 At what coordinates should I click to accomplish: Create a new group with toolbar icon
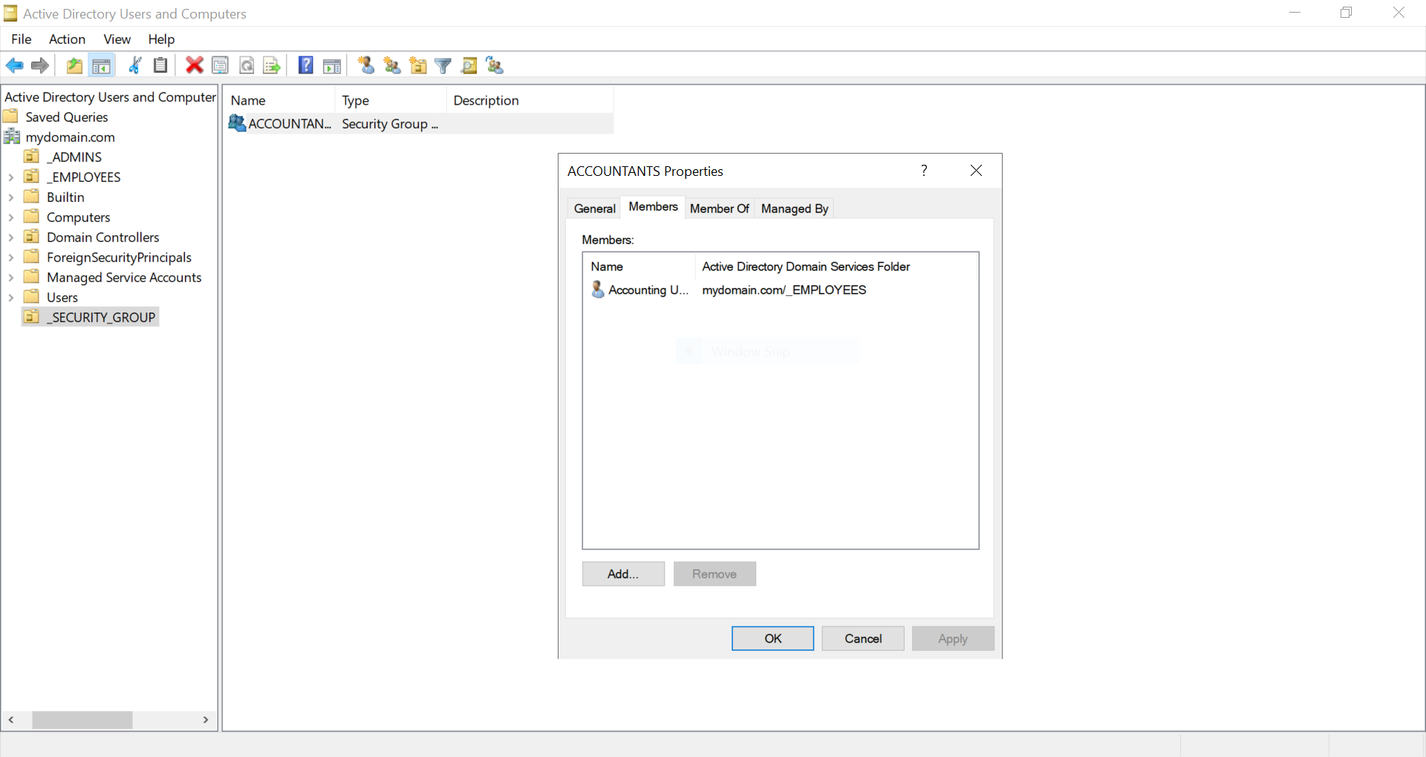(391, 66)
